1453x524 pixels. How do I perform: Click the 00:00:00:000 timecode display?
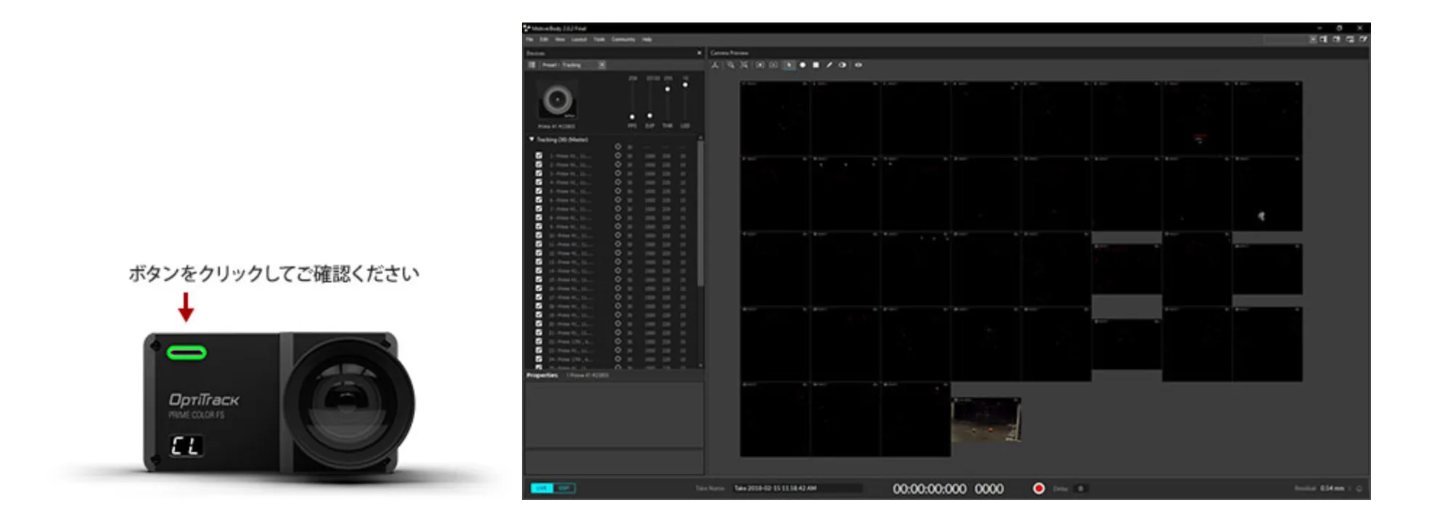[930, 489]
